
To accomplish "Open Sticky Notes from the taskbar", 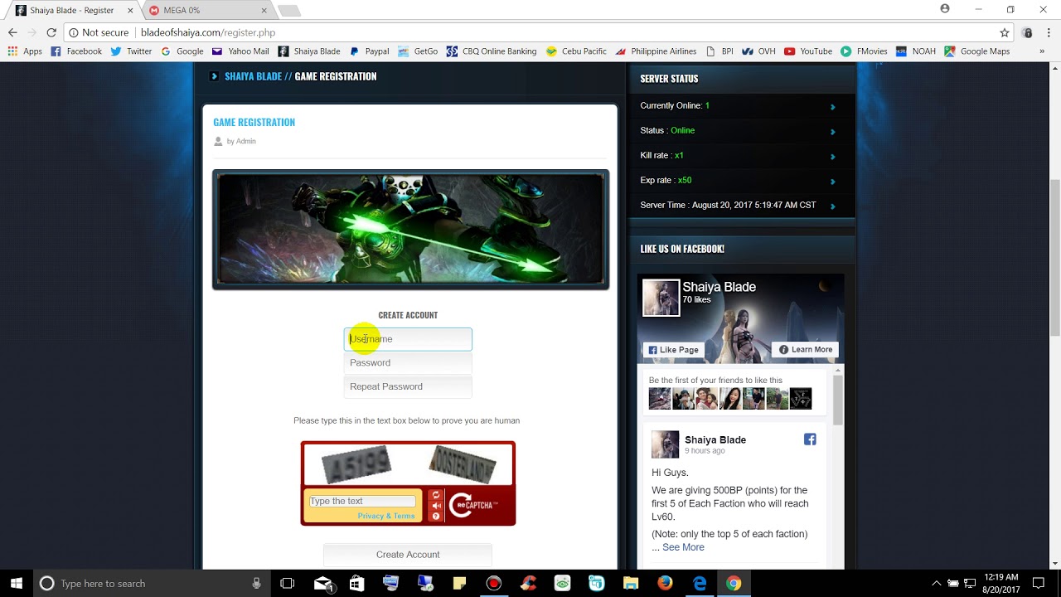I will (x=460, y=583).
